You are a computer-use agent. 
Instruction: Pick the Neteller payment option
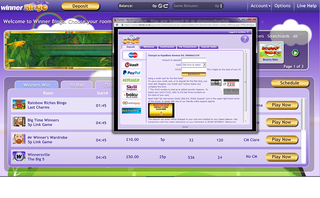132,80
